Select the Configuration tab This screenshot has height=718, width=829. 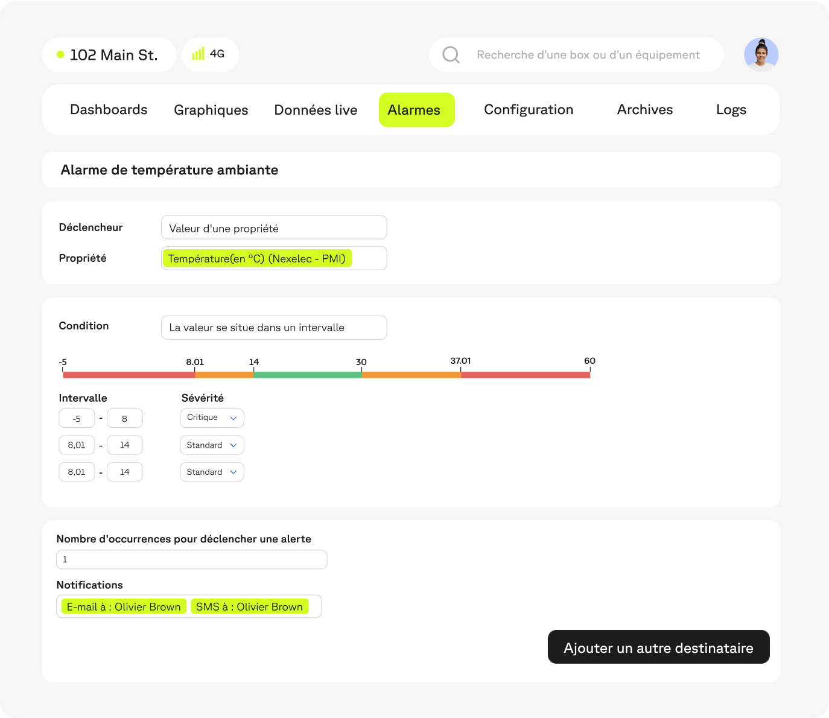[529, 110]
